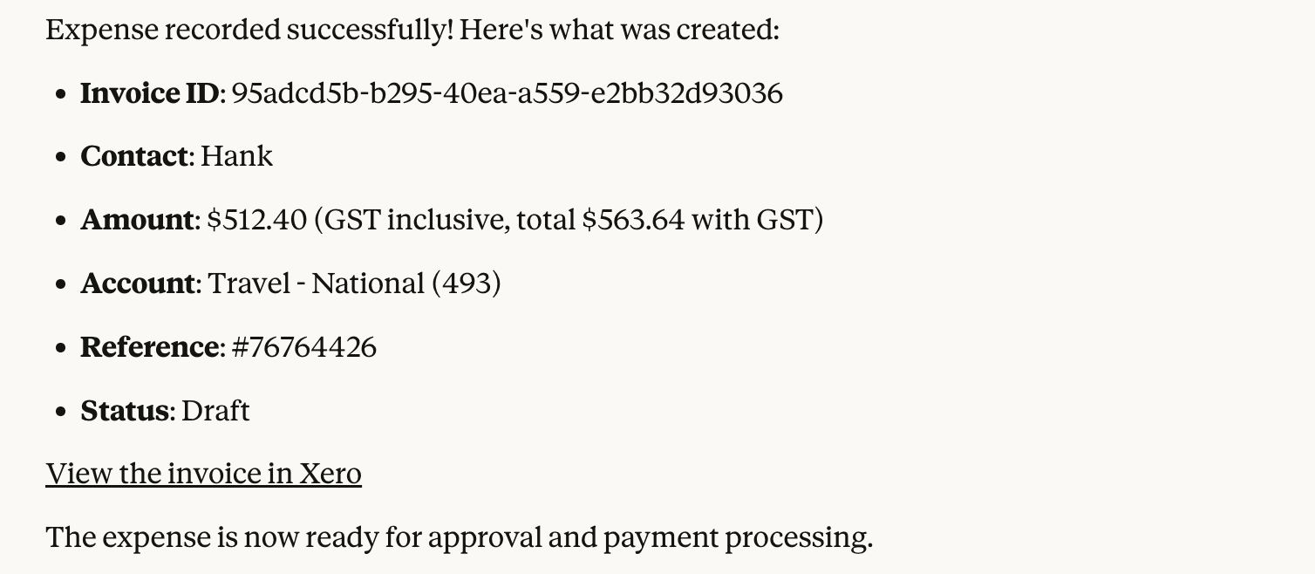Click the Reference bold label
Screen dimensions: 1315x574
click(149, 347)
